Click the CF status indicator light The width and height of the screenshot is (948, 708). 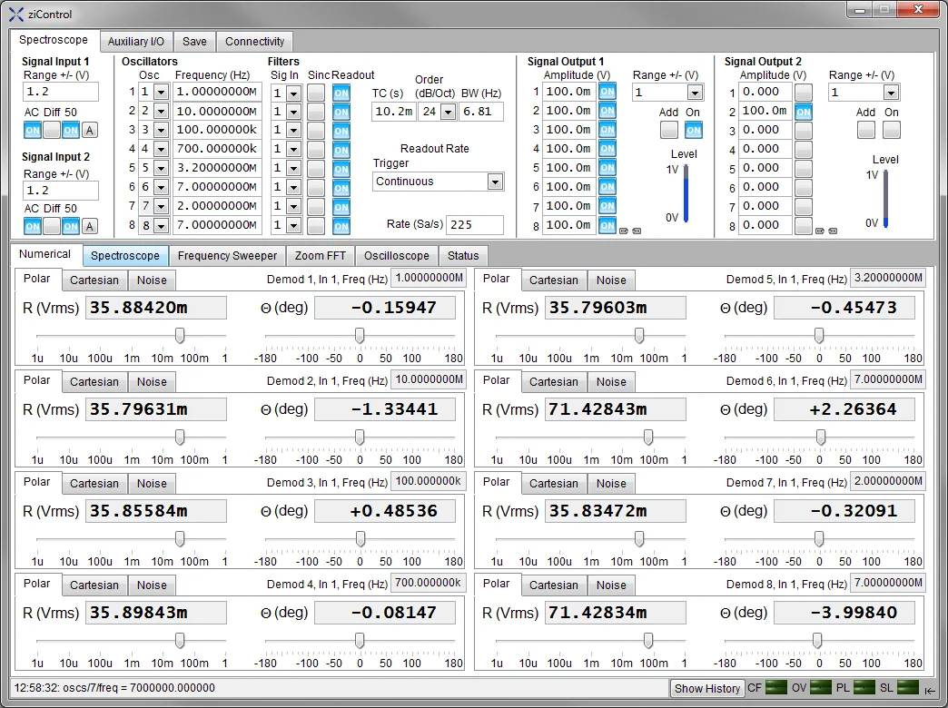[776, 687]
